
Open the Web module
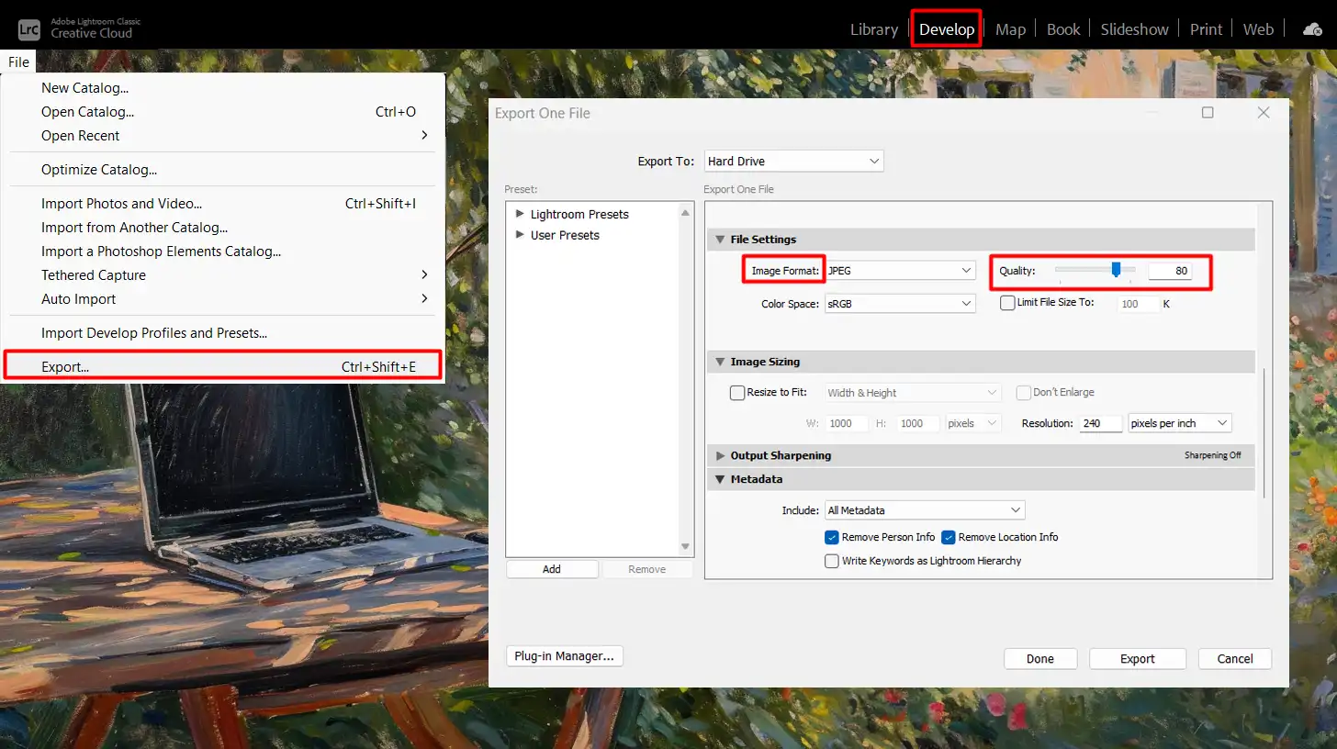(x=1258, y=29)
